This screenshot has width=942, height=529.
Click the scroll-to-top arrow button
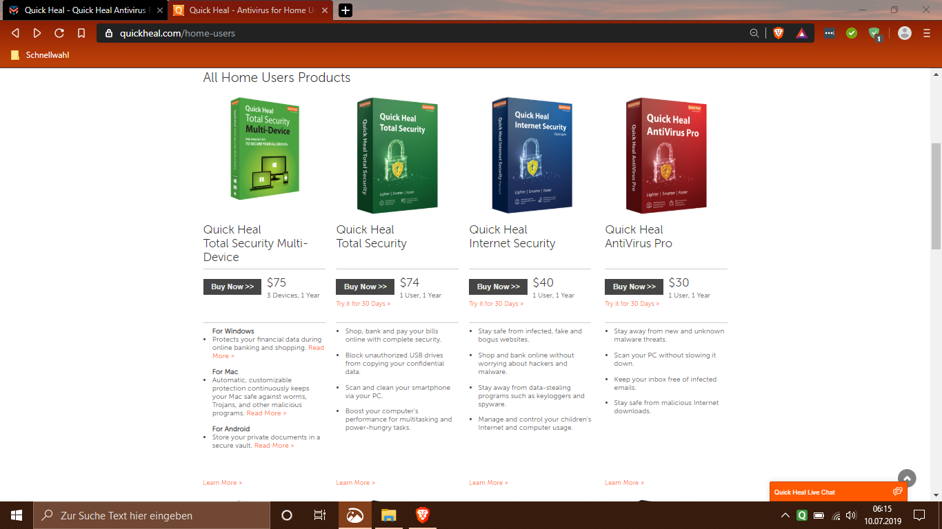[907, 478]
